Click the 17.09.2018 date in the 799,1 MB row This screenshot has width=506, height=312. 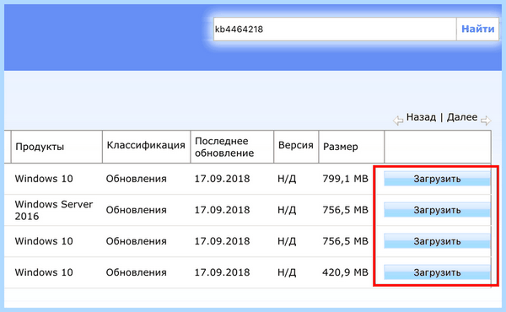[222, 179]
